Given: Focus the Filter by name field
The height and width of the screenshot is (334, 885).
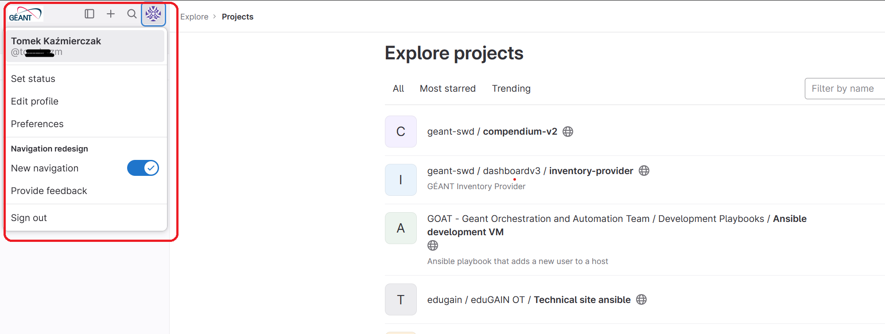Looking at the screenshot, I should coord(845,89).
